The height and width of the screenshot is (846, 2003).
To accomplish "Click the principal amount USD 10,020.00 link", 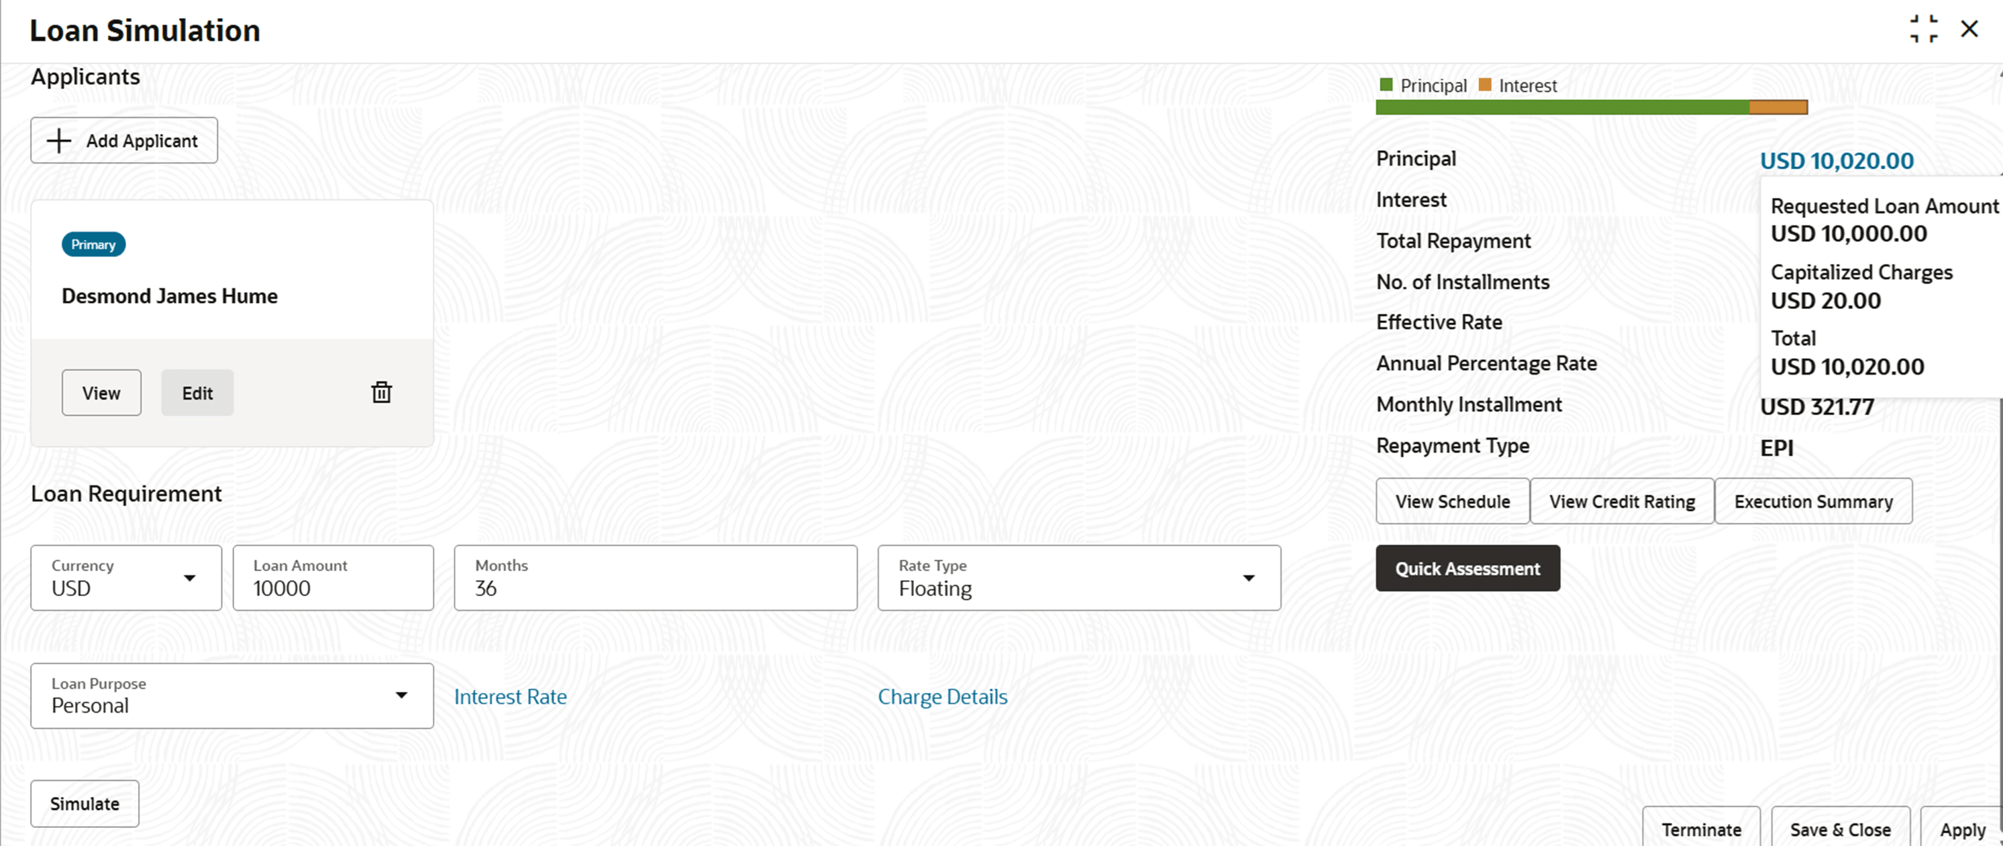I will click(x=1836, y=161).
